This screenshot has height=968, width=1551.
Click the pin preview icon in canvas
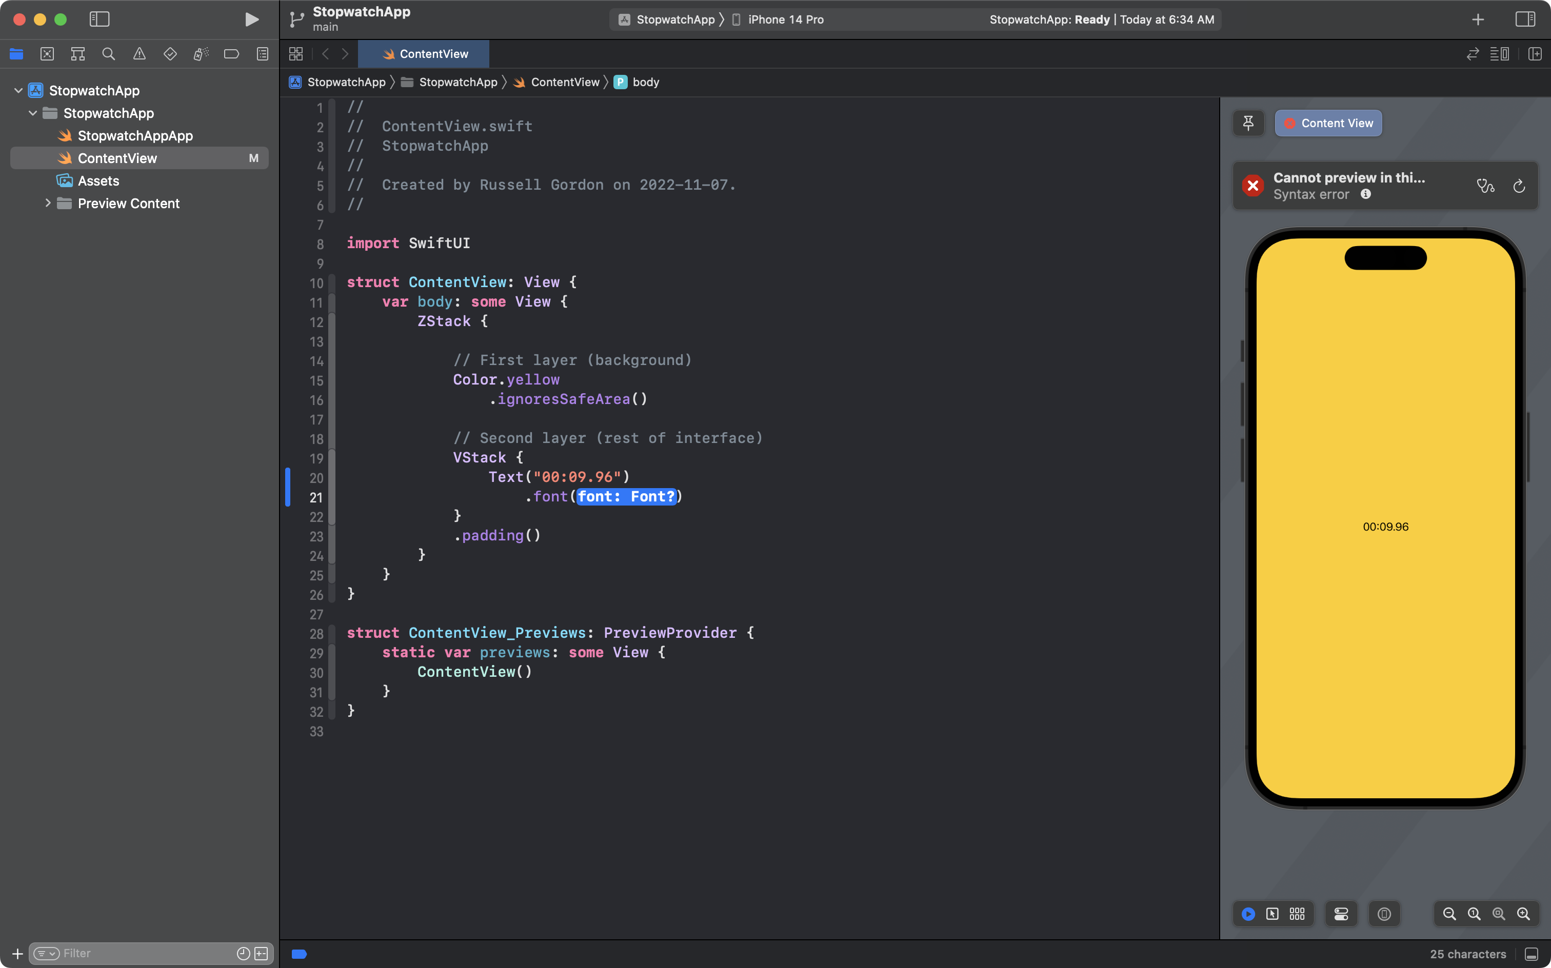pos(1249,122)
